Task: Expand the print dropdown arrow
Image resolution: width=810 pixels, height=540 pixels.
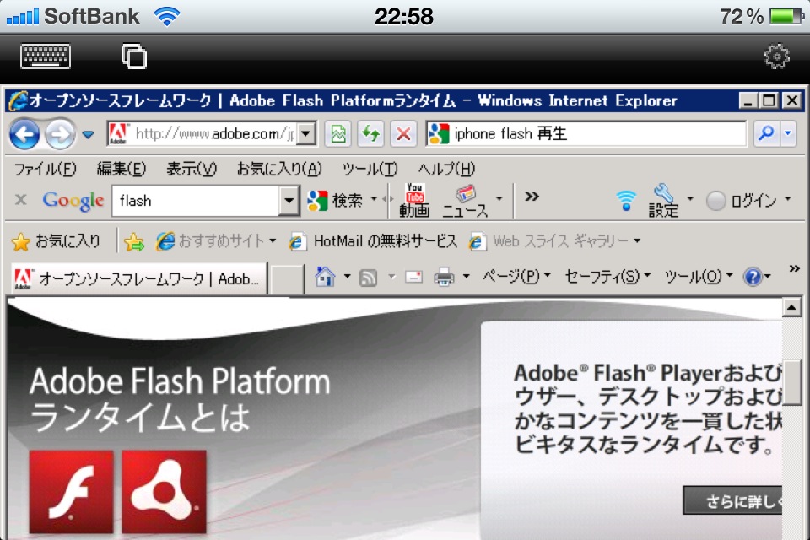Action: (x=466, y=277)
